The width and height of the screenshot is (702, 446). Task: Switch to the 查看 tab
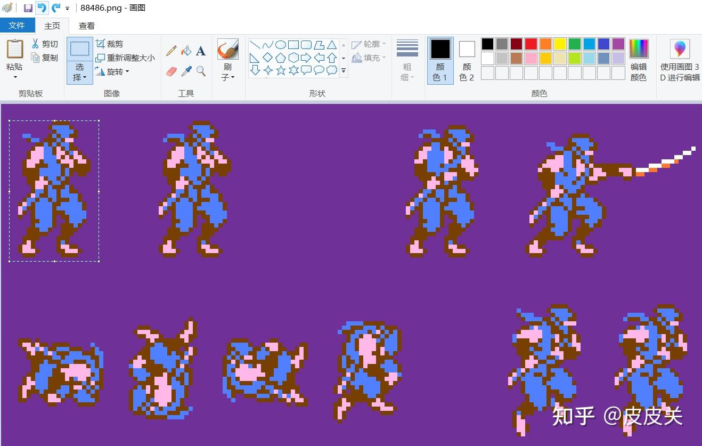point(87,26)
